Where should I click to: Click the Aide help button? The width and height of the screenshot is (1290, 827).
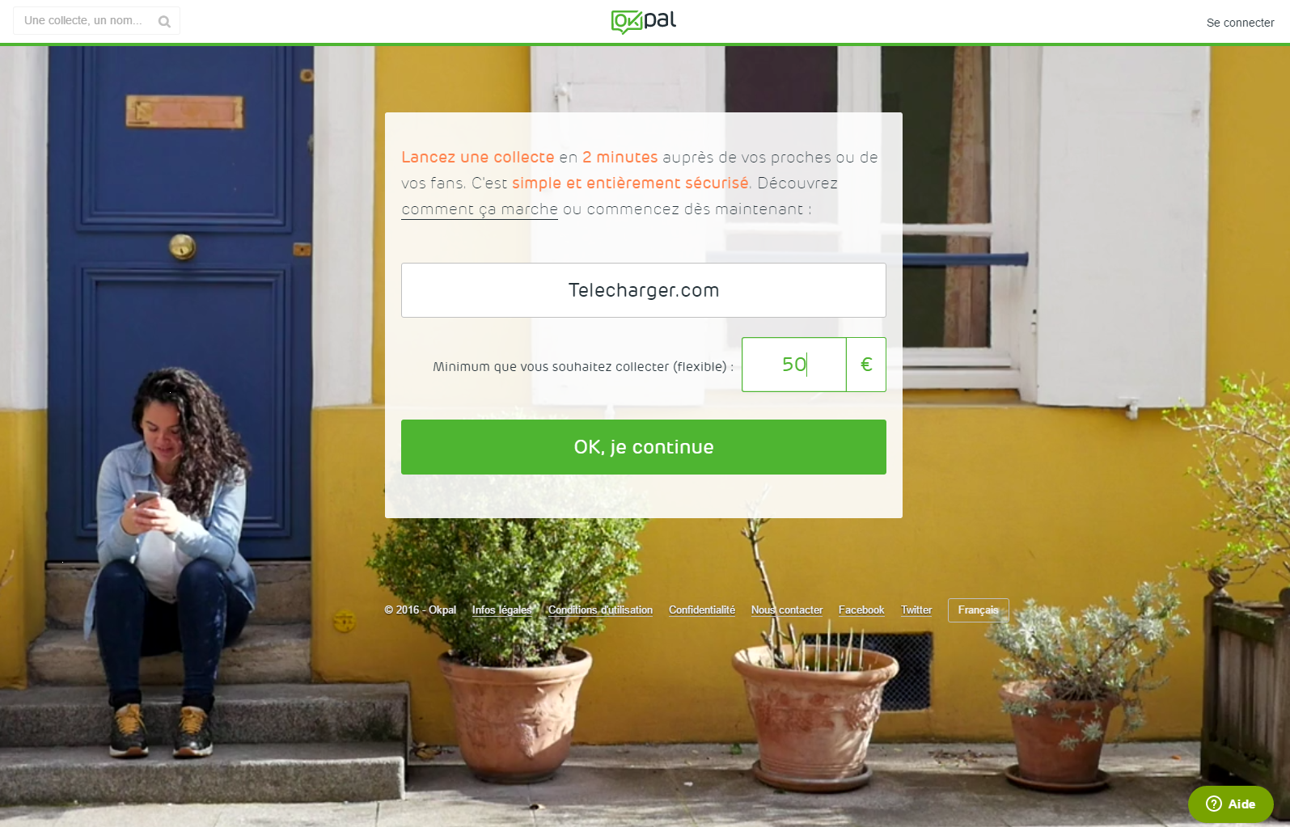[1230, 804]
